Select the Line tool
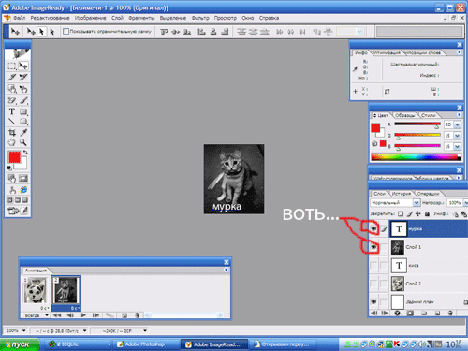468x351 pixels. (x=12, y=122)
